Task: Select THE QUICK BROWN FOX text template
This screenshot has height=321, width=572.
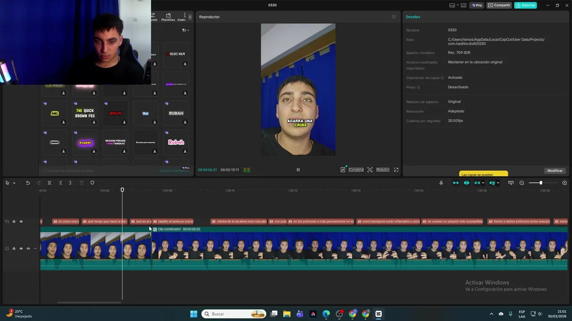Action: [x=85, y=113]
